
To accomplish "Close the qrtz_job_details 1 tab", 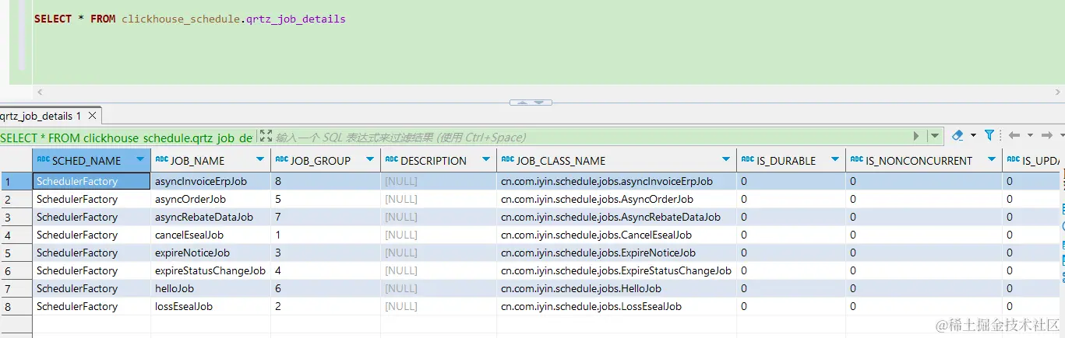I will [x=93, y=116].
